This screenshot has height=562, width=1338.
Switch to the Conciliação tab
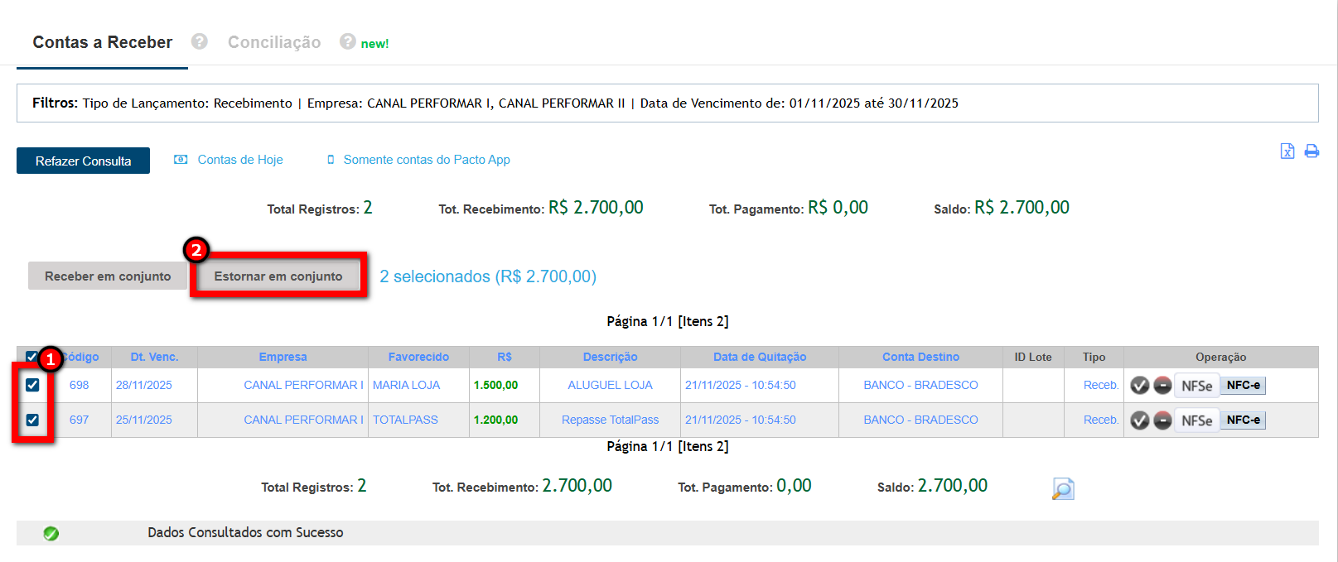(274, 42)
